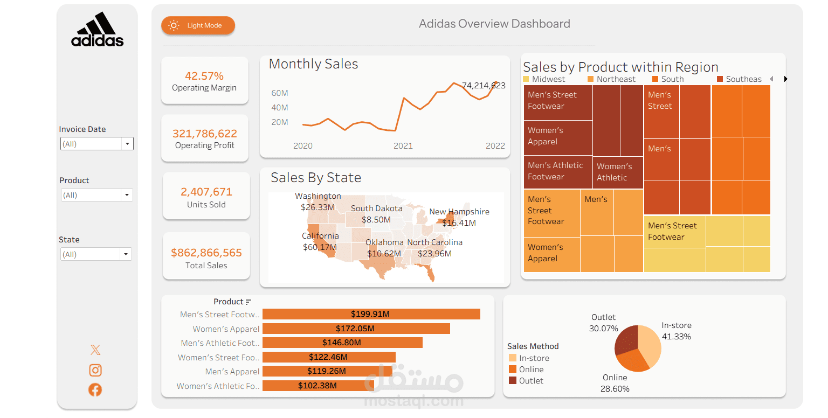Select the Operating Profit card
The height and width of the screenshot is (418, 828).
pos(204,138)
